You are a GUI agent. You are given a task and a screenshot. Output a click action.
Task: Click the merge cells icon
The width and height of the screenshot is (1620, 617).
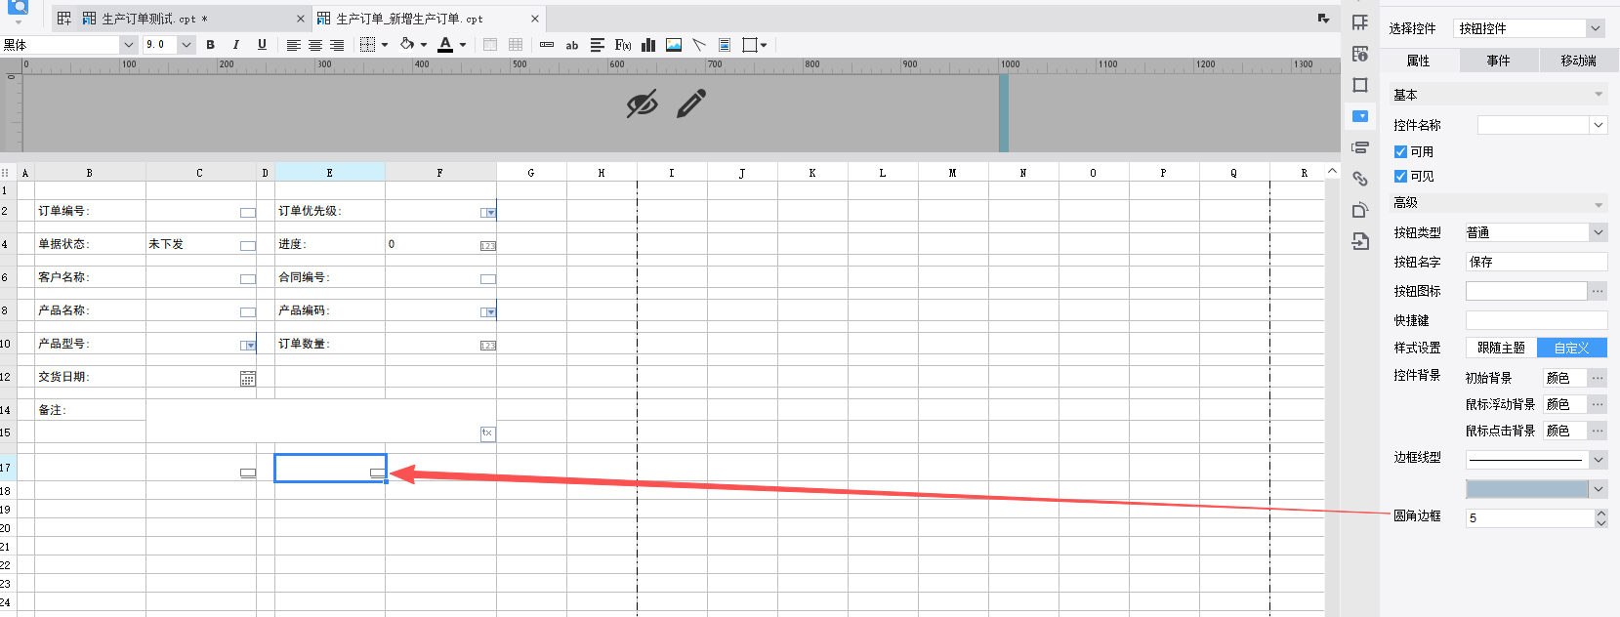[490, 45]
